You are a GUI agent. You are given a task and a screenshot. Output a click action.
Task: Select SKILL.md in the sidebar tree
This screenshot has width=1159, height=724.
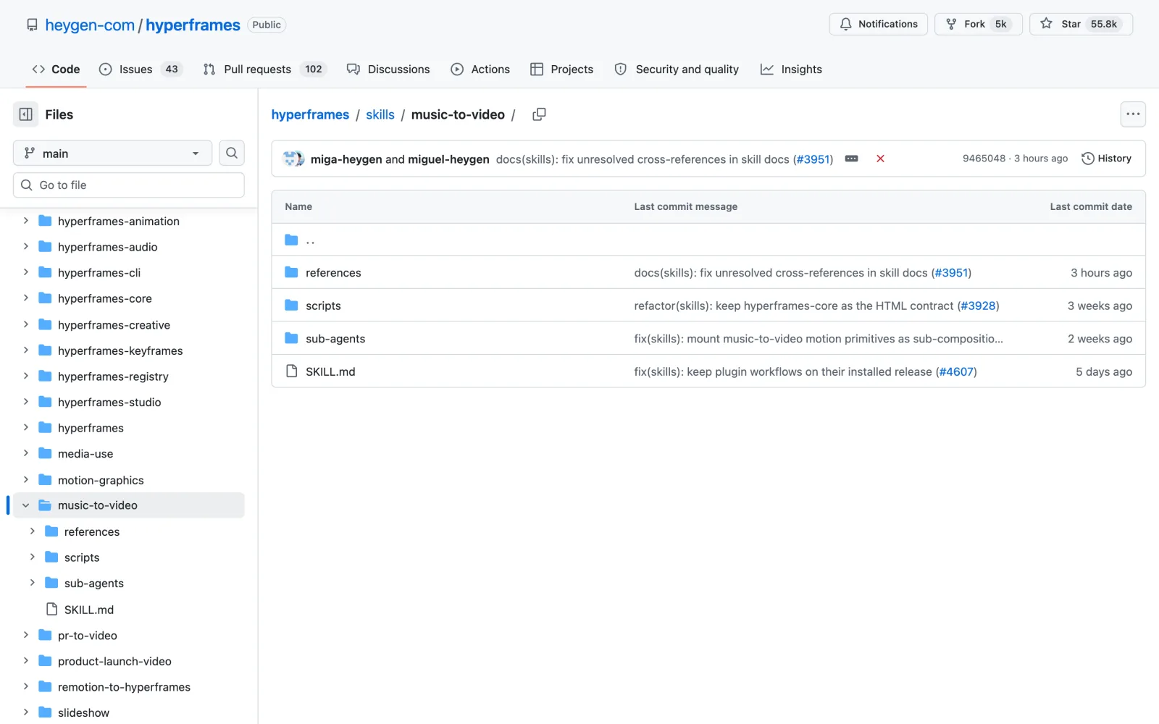click(89, 609)
